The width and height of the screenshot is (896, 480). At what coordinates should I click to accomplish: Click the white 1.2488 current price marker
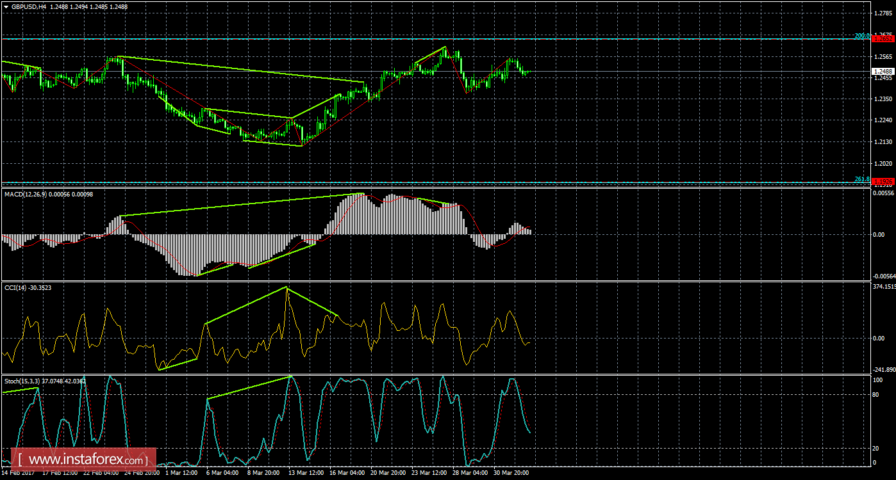[x=883, y=71]
